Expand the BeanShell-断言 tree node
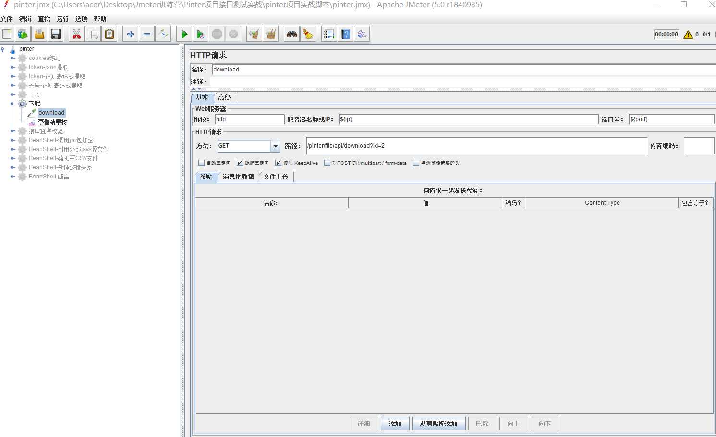 [12, 177]
